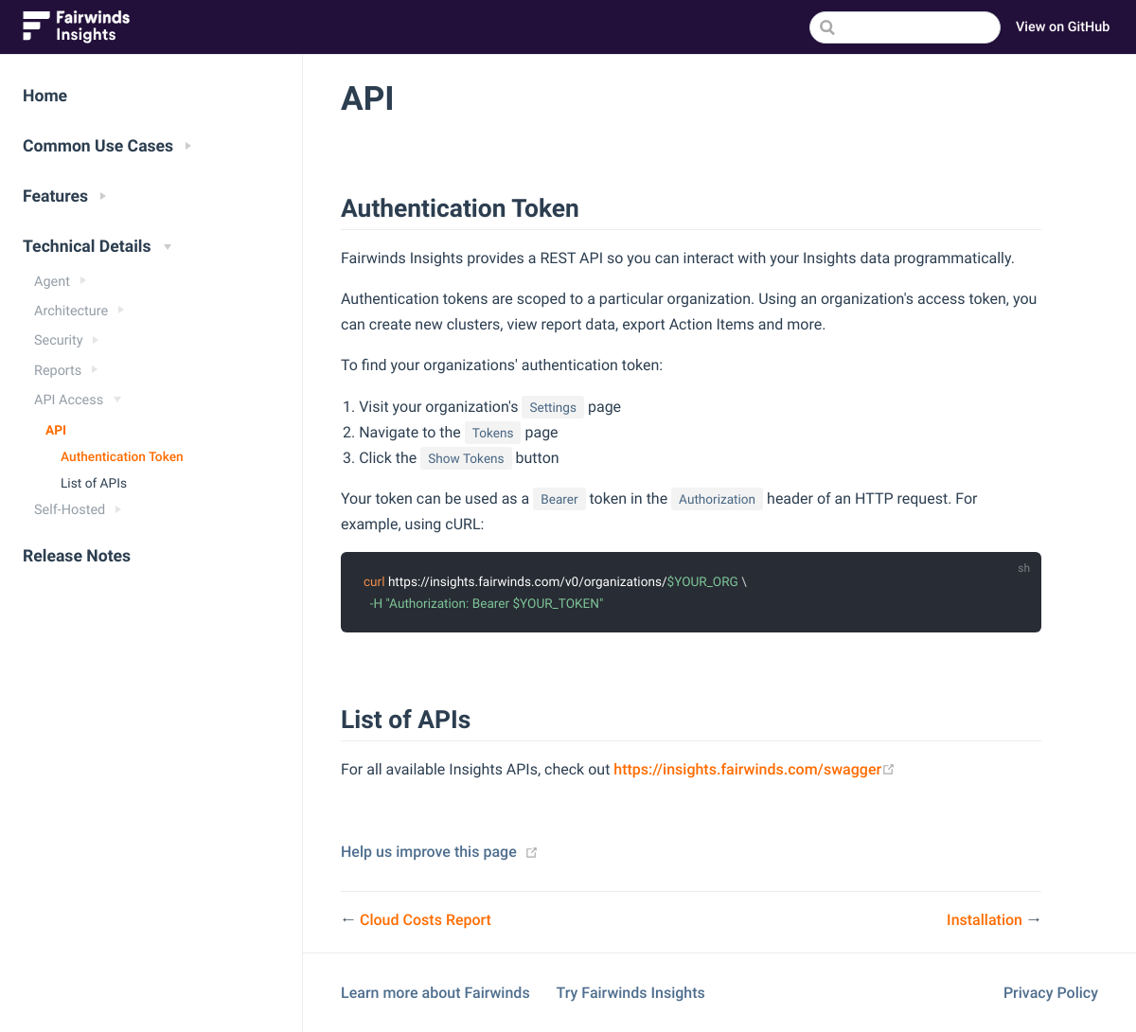Open the Self-Hosted sidebar group
The width and height of the screenshot is (1136, 1032).
118,509
